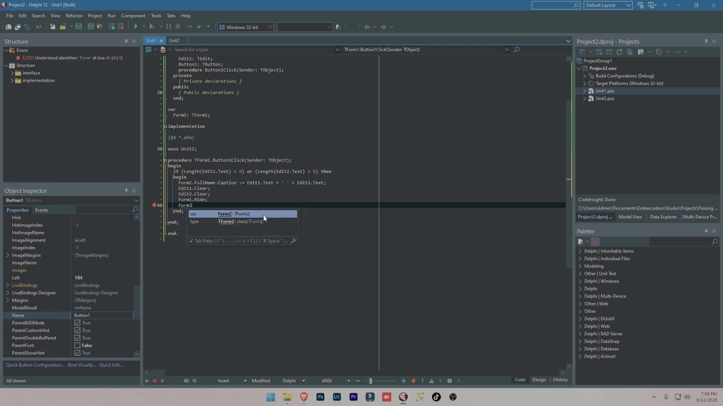Open the Model View tab
723x406 pixels.
630,217
